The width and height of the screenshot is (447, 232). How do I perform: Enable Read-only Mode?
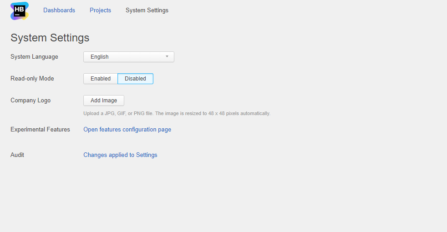101,79
